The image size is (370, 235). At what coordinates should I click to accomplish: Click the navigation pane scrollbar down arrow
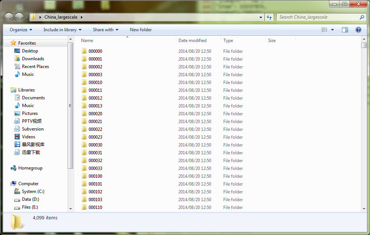(x=70, y=209)
